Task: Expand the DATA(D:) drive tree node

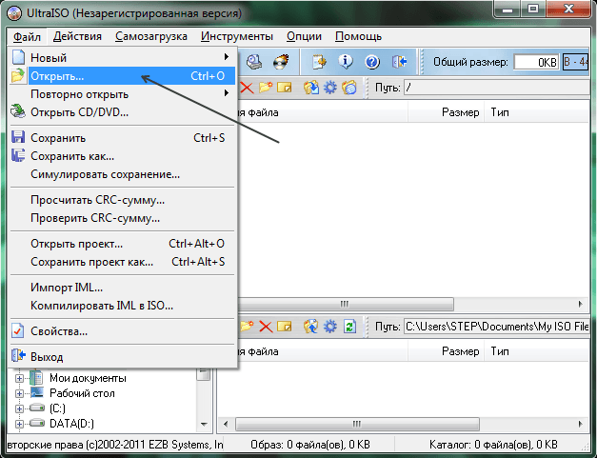Action: [x=19, y=424]
